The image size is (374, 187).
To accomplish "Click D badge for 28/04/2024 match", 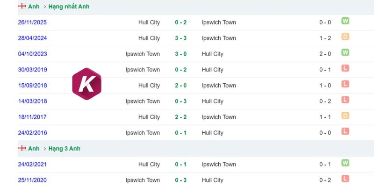I will (x=345, y=37).
